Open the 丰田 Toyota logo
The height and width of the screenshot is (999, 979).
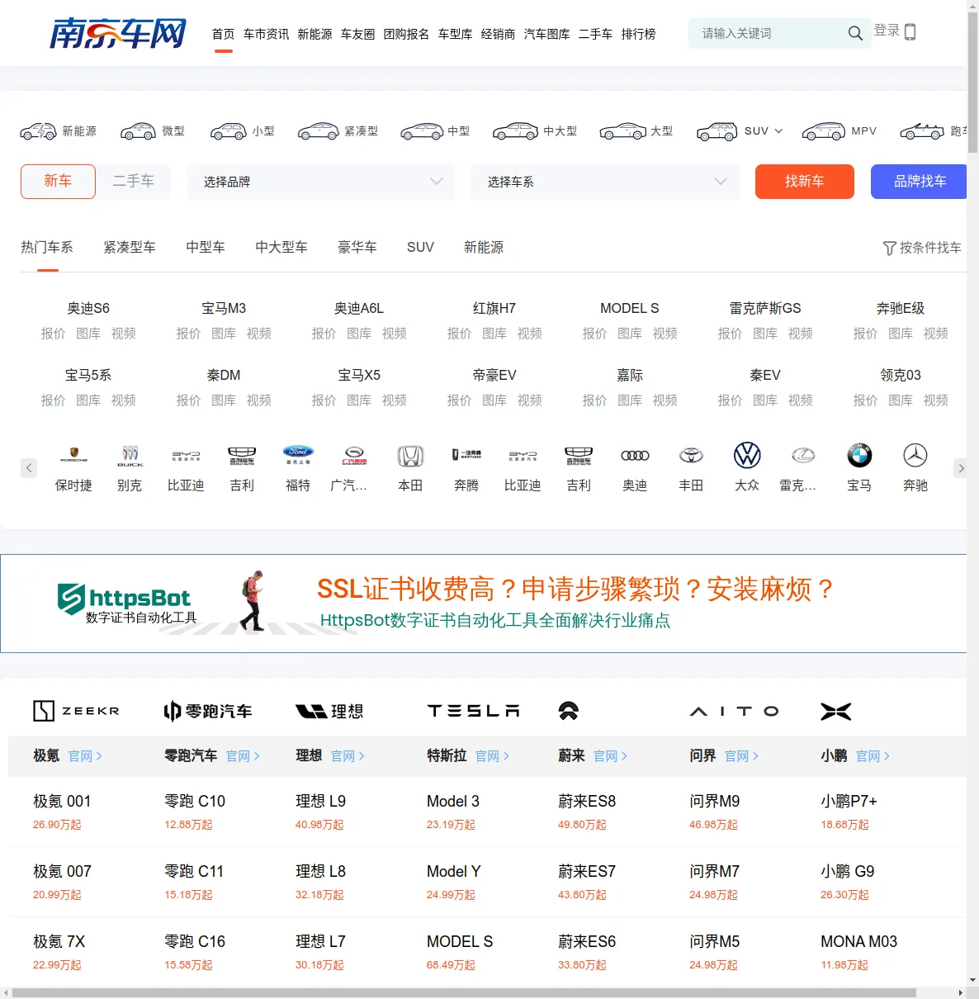pos(691,455)
